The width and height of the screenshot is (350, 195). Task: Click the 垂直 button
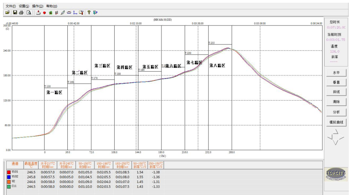(x=336, y=82)
